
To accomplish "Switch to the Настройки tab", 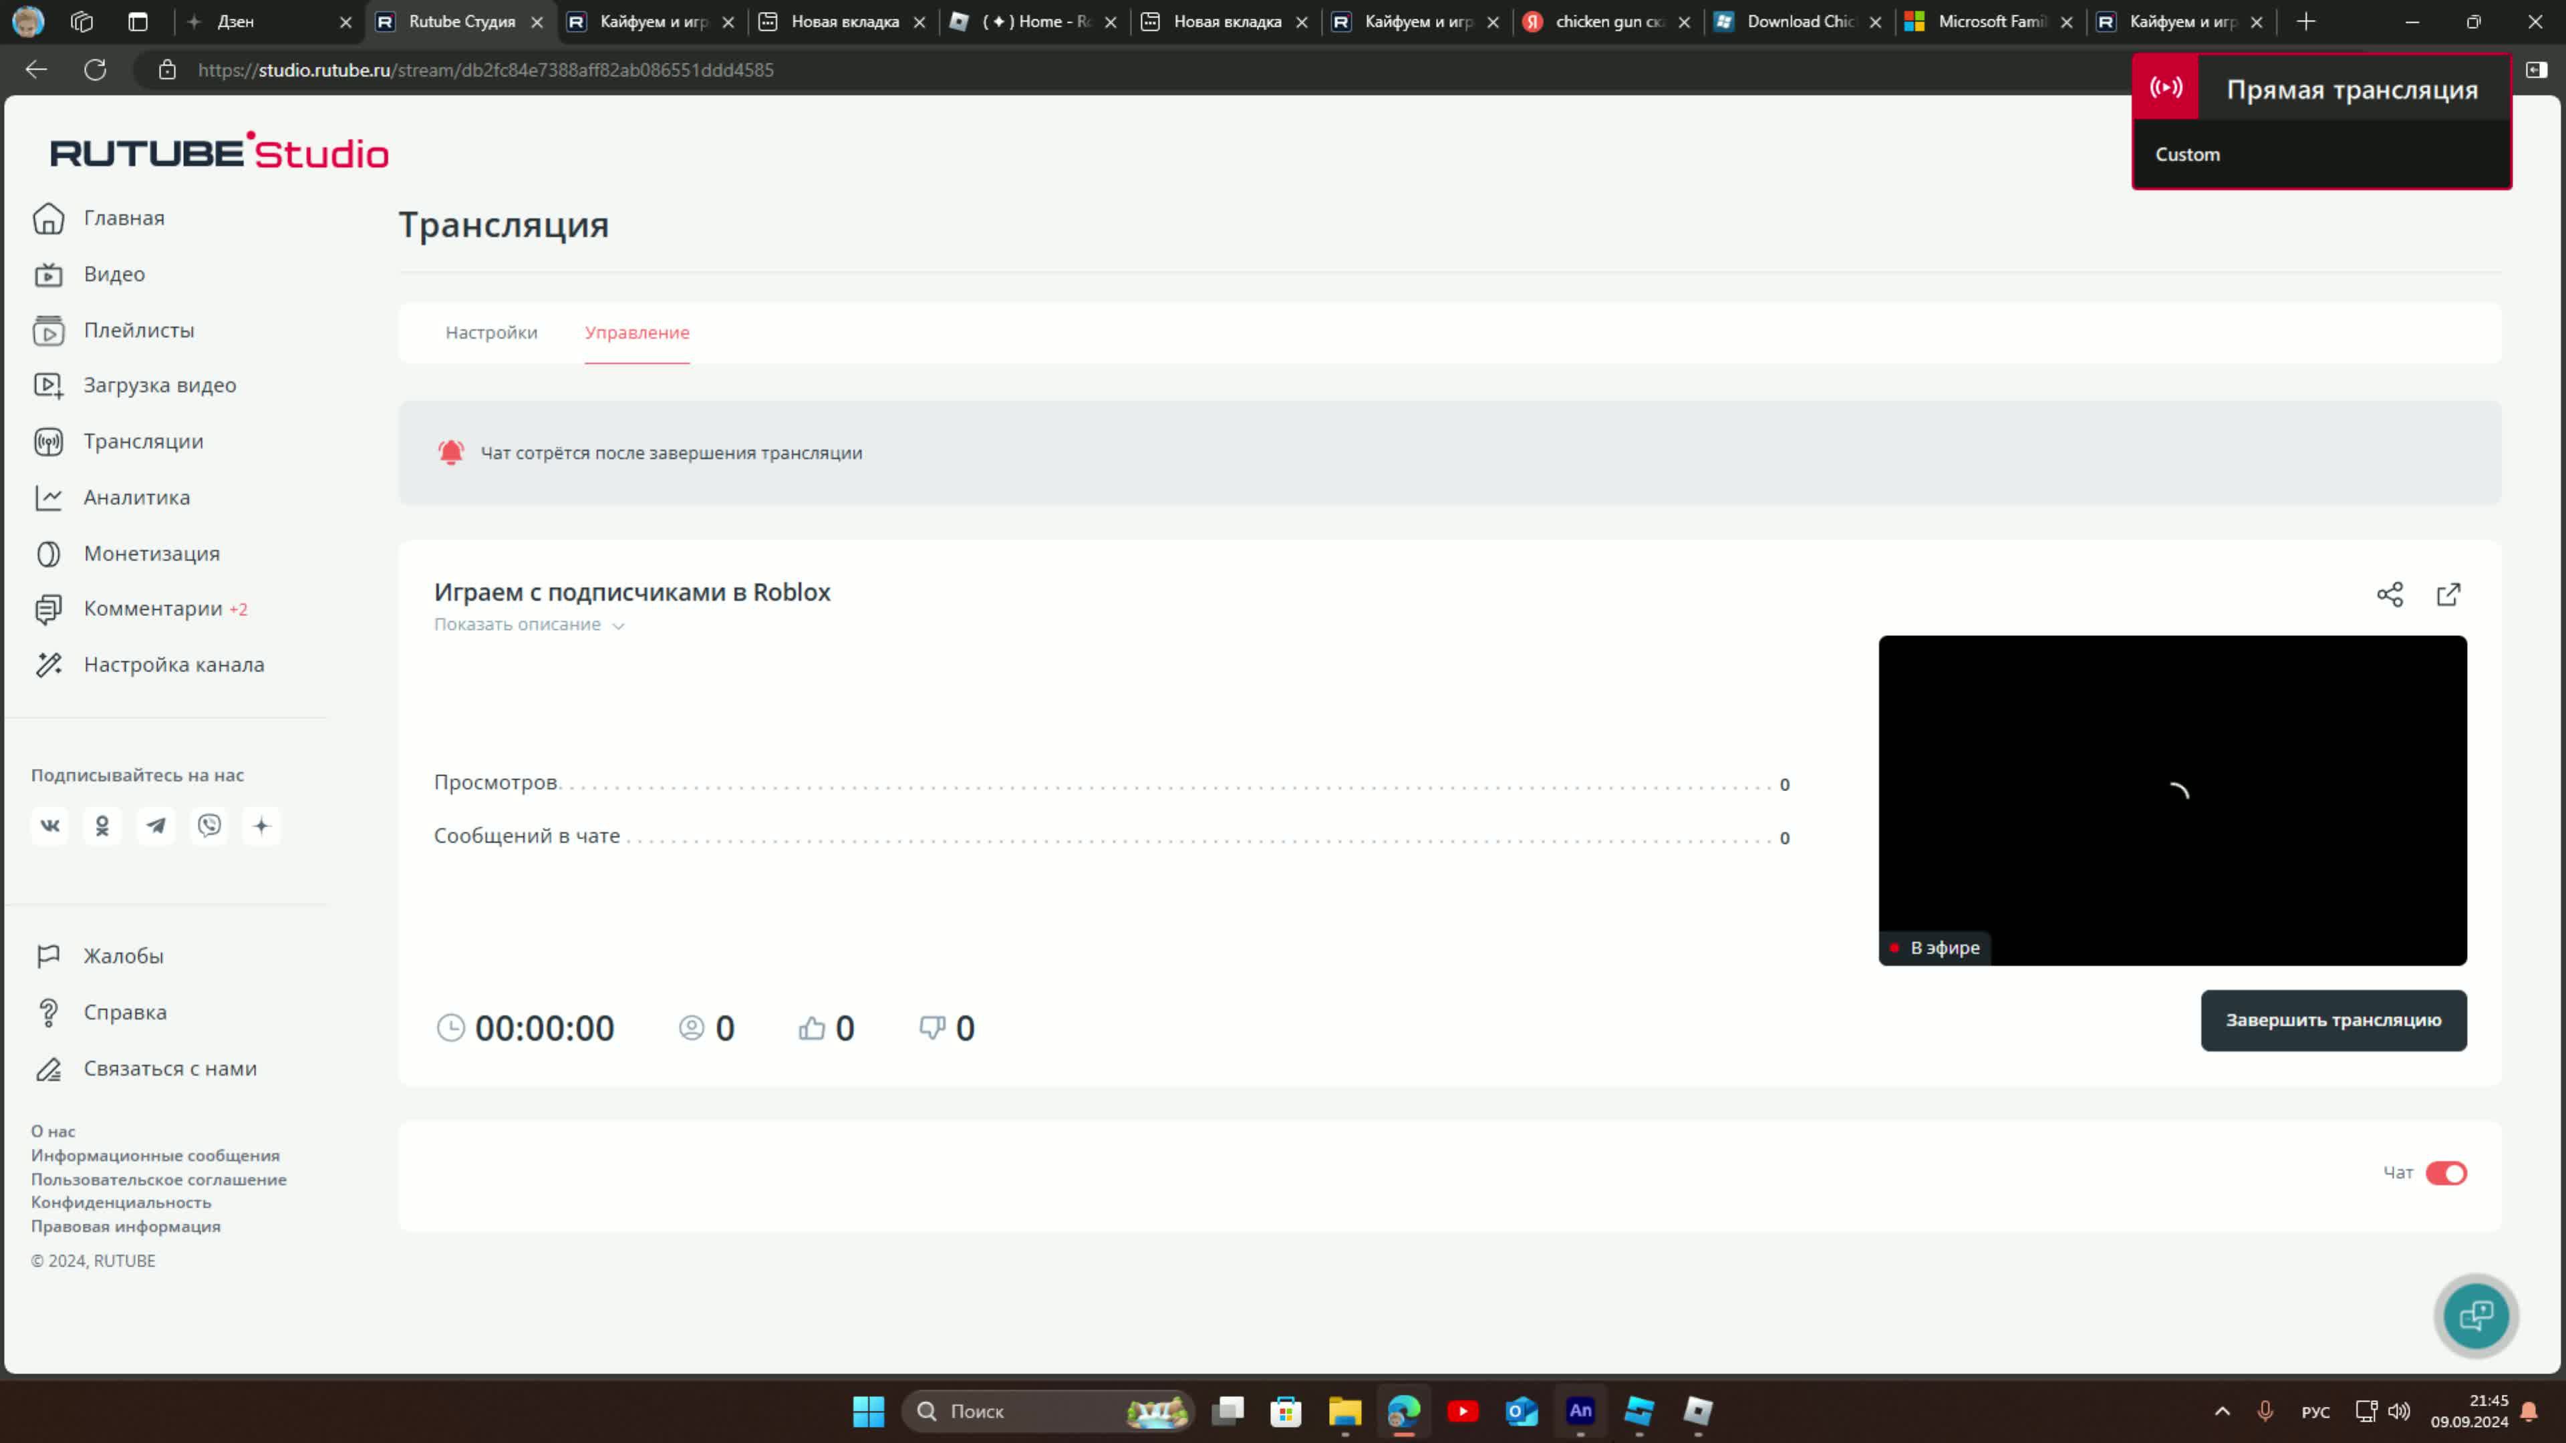I will click(x=491, y=333).
